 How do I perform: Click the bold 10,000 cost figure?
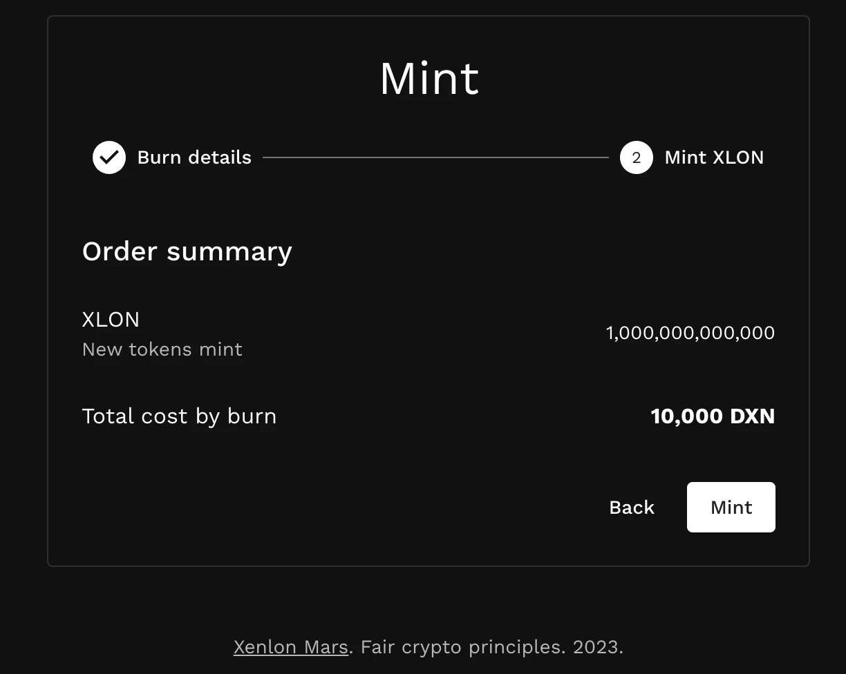click(686, 416)
